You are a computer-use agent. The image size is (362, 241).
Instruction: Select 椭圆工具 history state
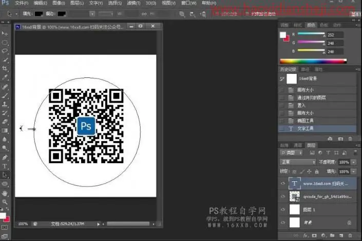pyautogui.click(x=317, y=121)
